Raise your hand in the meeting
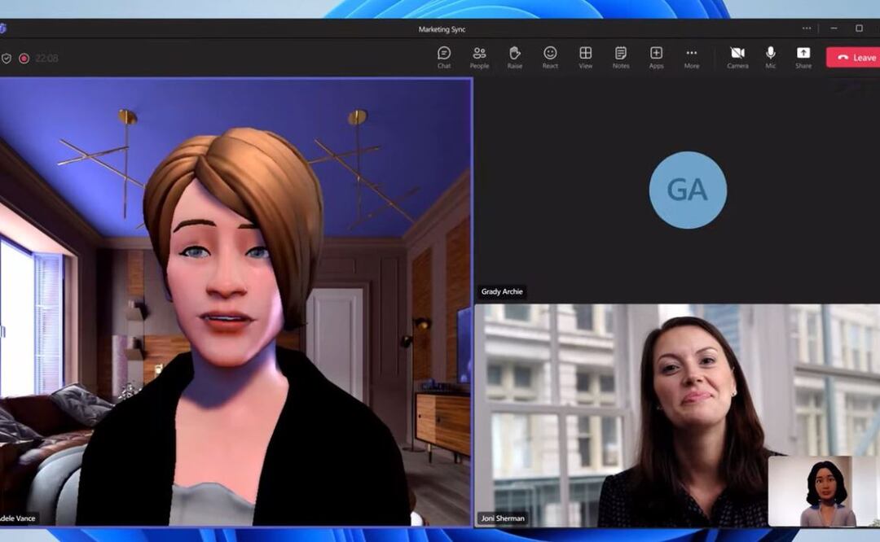Image resolution: width=880 pixels, height=542 pixels. pyautogui.click(x=515, y=57)
